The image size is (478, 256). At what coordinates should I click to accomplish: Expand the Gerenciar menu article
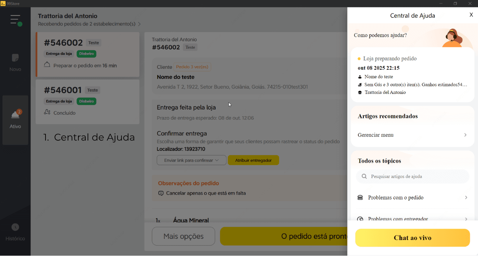(x=412, y=135)
